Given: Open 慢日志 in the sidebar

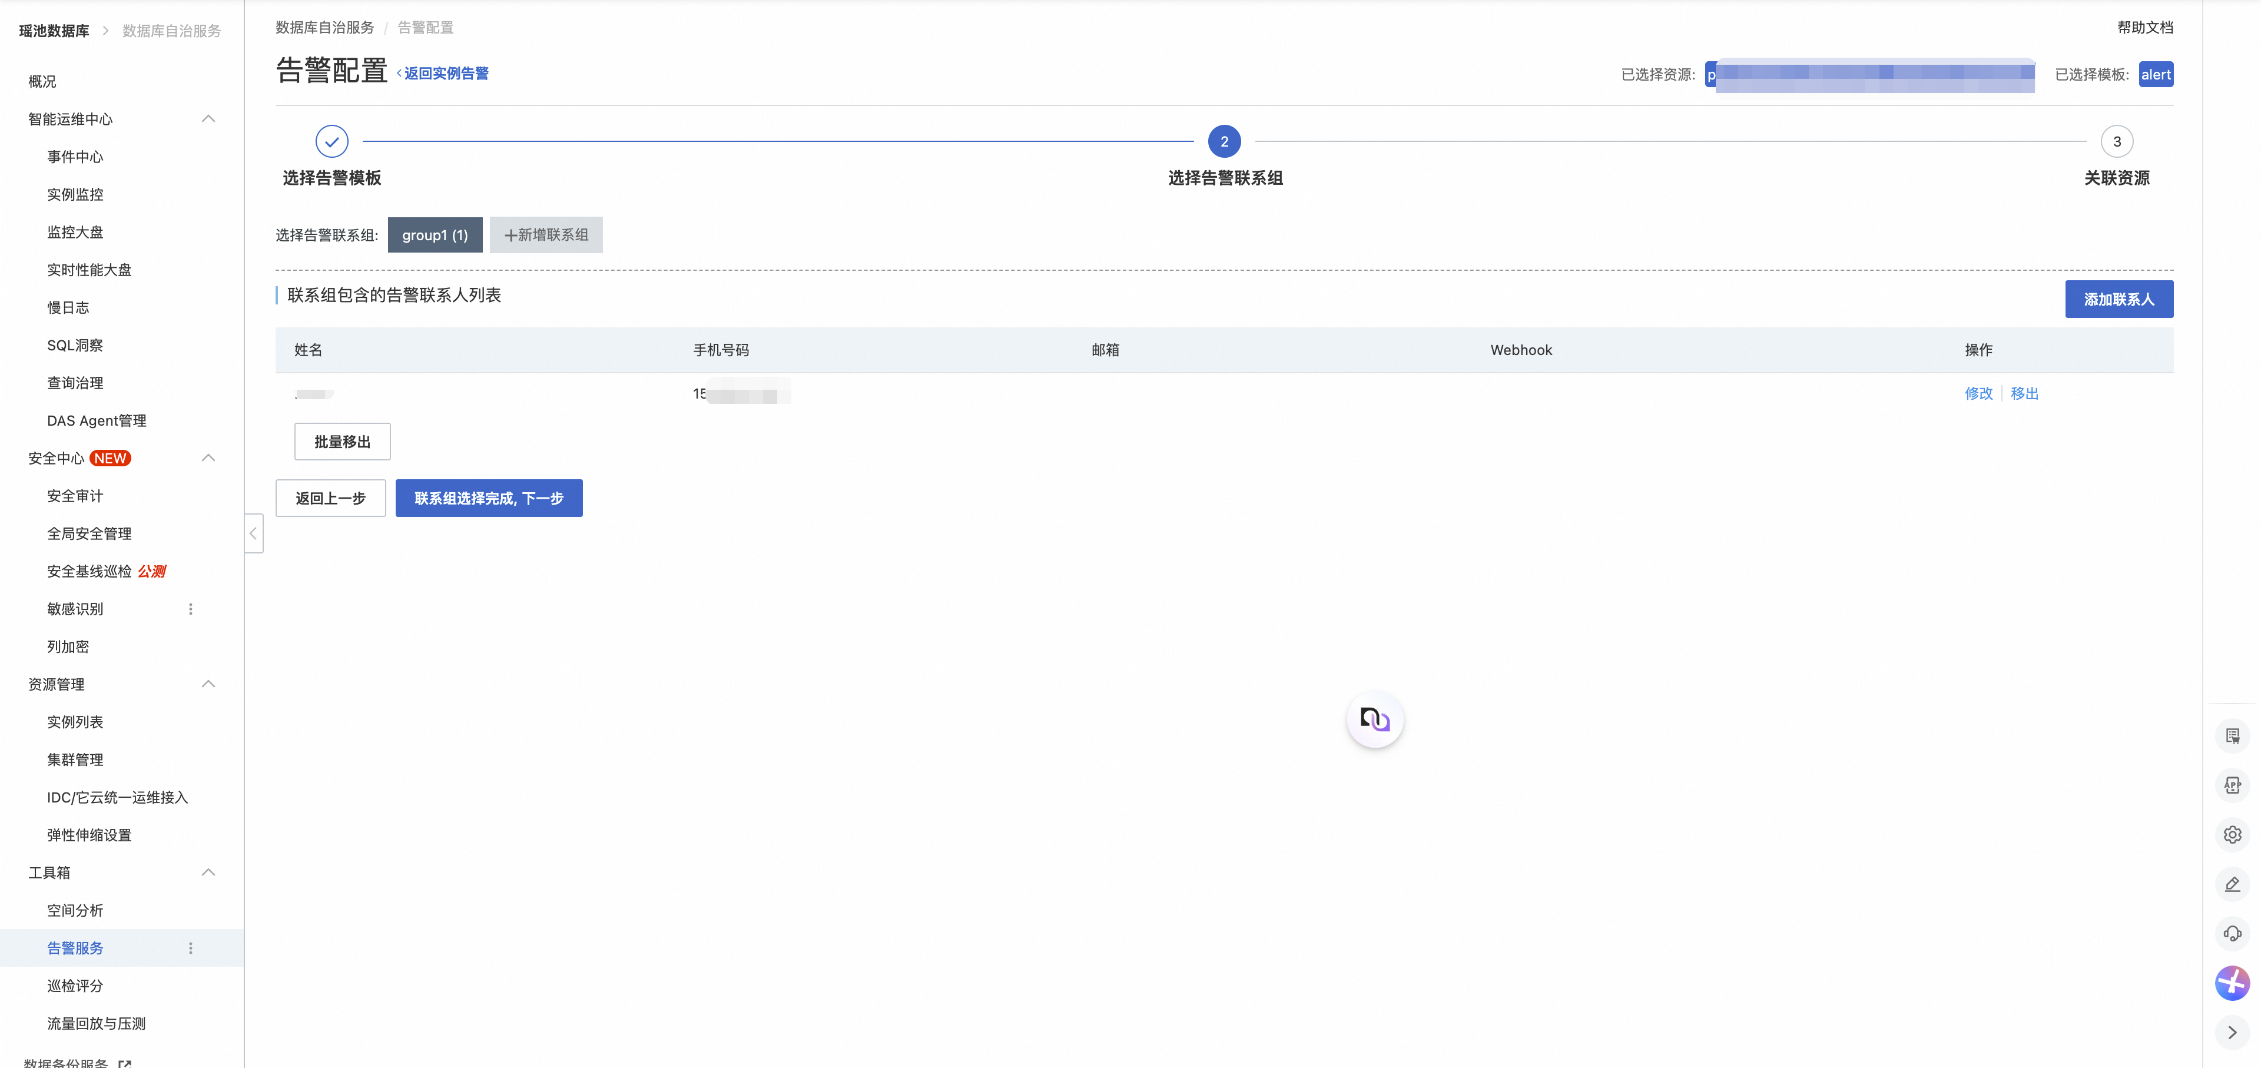Looking at the screenshot, I should [68, 307].
